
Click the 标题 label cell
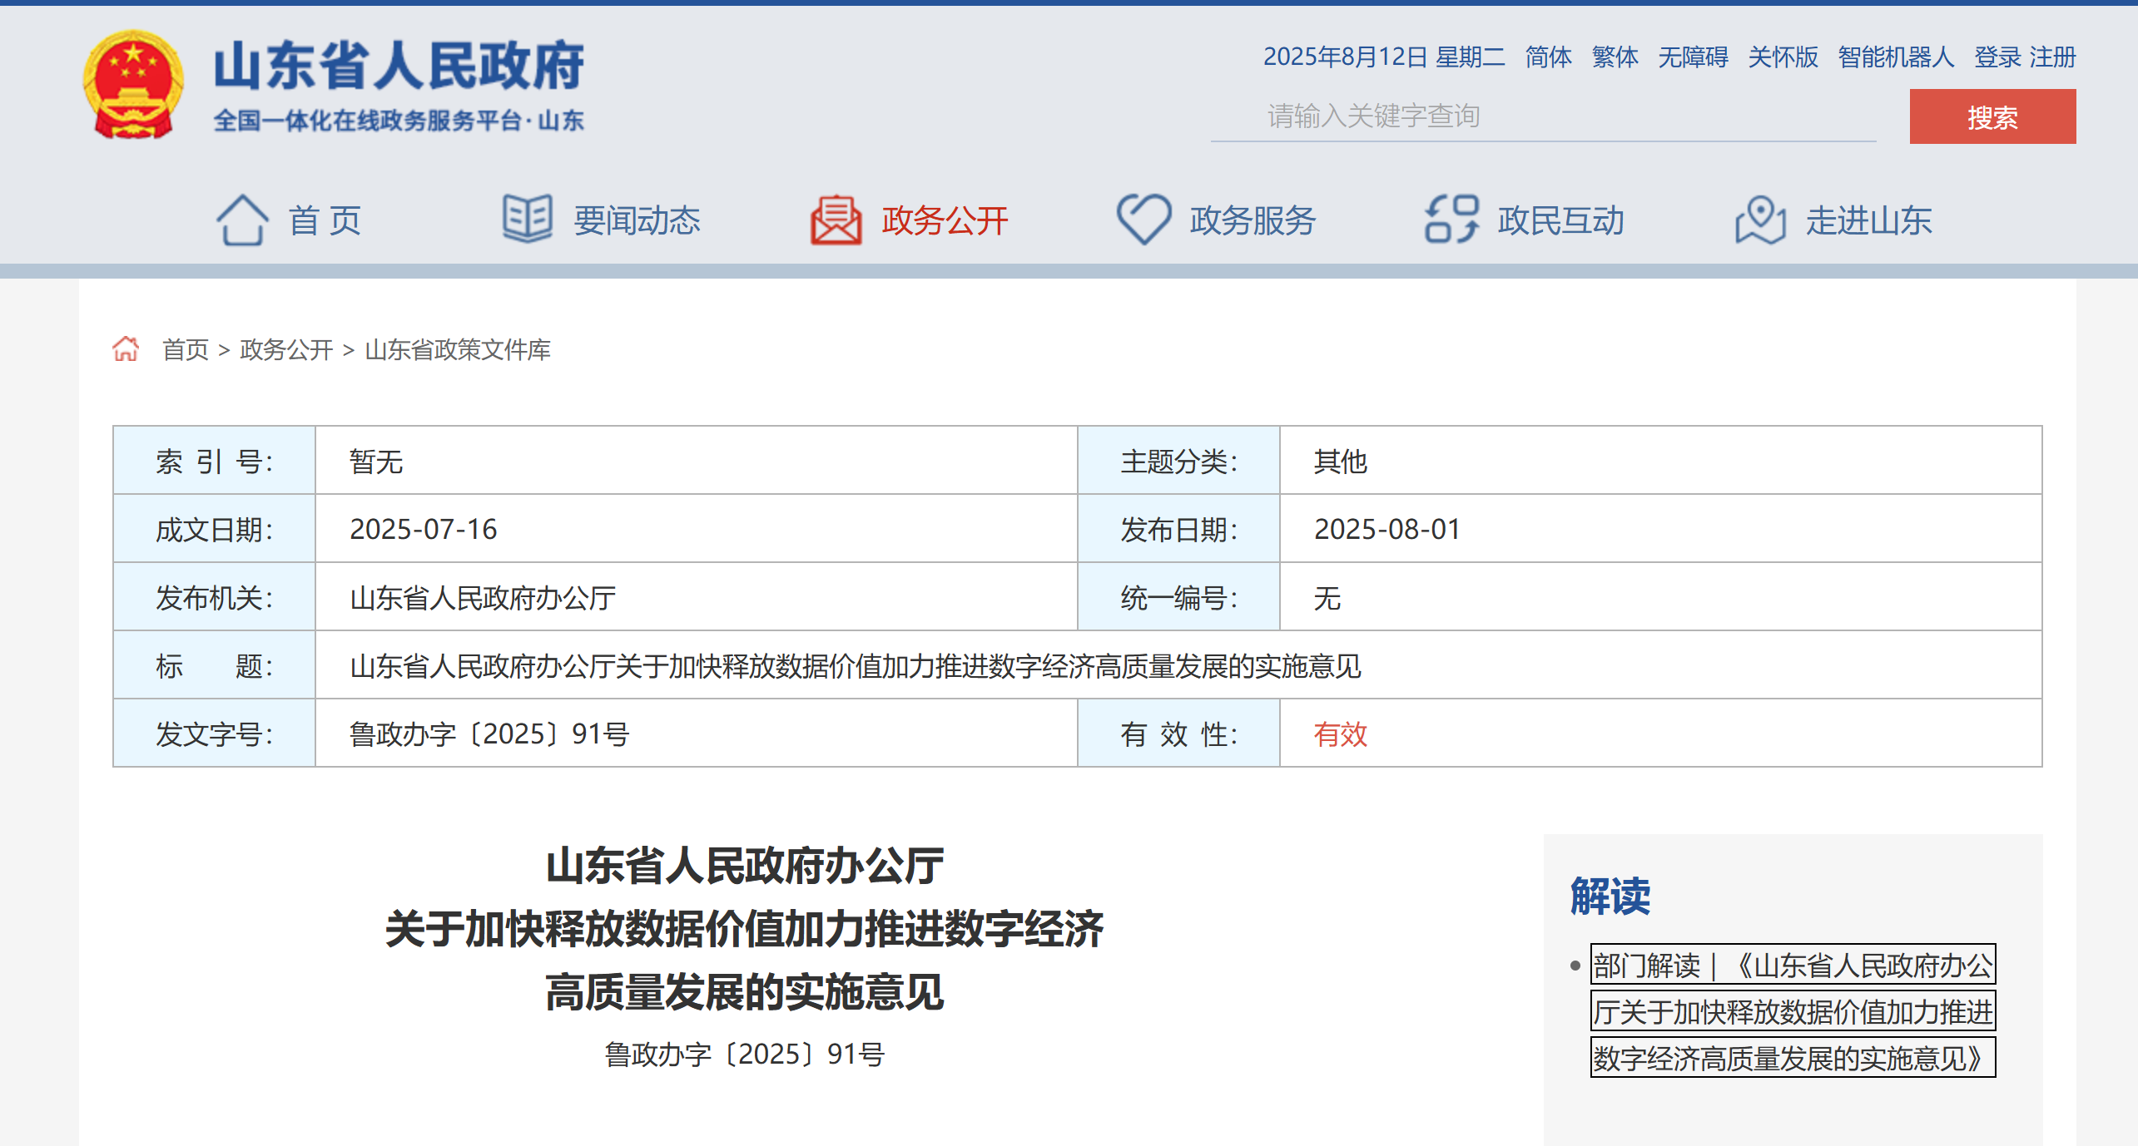click(215, 665)
